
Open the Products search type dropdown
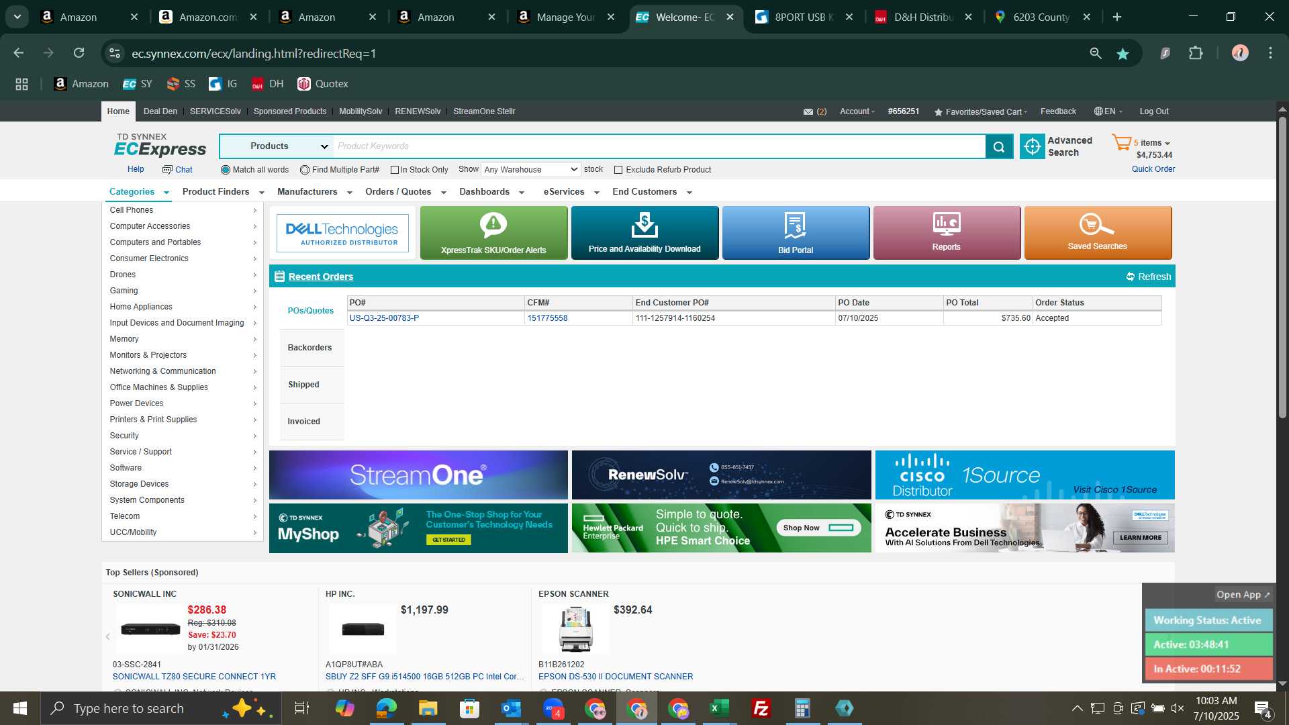(x=277, y=146)
